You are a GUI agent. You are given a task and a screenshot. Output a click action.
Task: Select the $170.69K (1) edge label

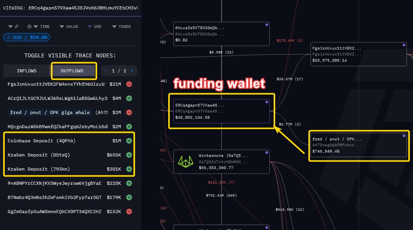290,40
